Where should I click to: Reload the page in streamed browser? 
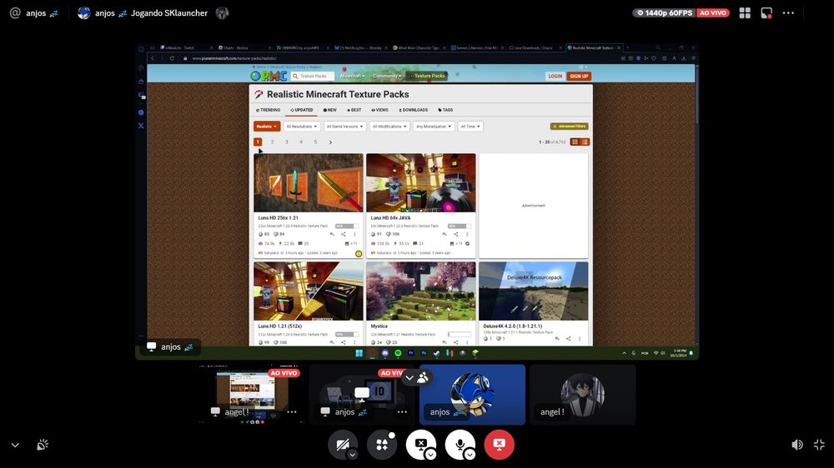(x=172, y=58)
